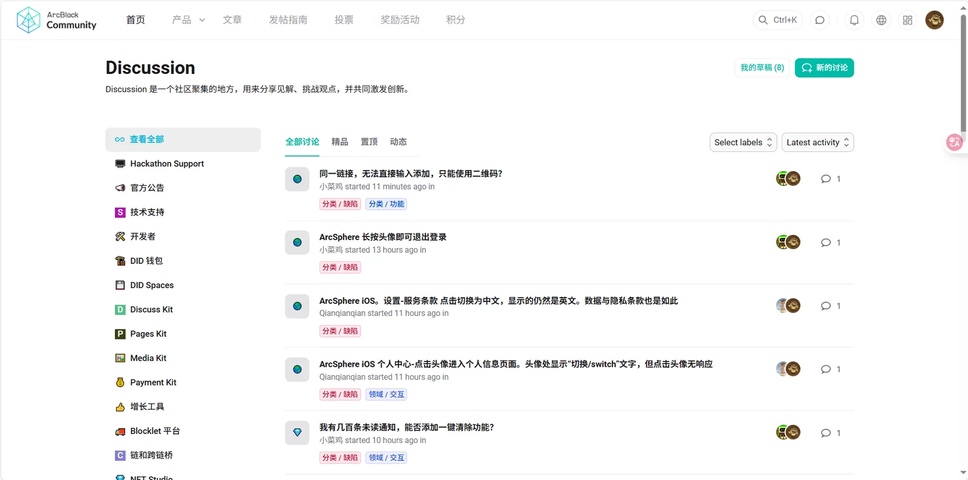
Task: Click participant avatars on 未读通知 post
Action: click(x=788, y=432)
